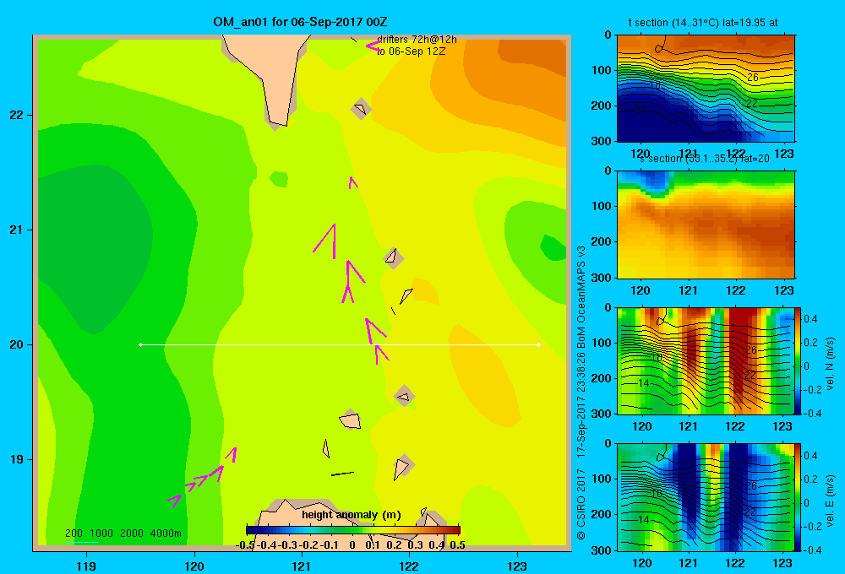This screenshot has height=574, width=845.
Task: Click the northward velocity section plot
Action: click(706, 360)
